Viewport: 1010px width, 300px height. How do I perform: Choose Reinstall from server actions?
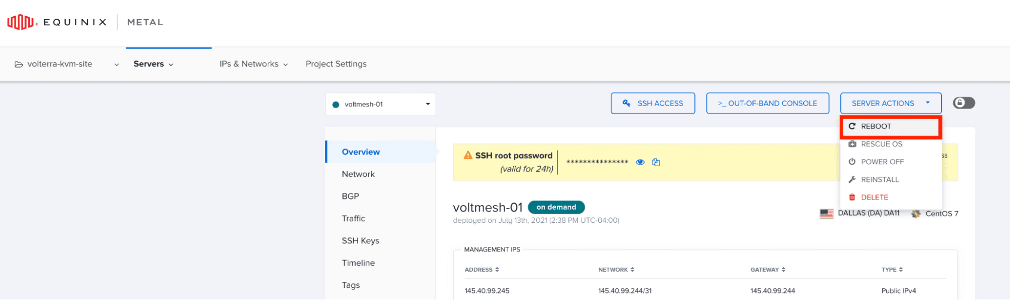(x=891, y=179)
